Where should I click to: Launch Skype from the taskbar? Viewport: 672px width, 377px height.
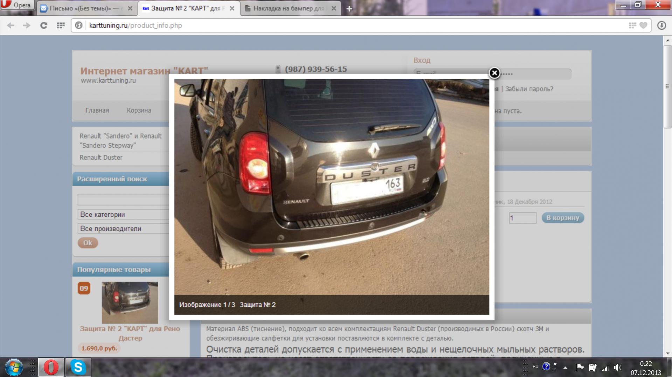(78, 367)
